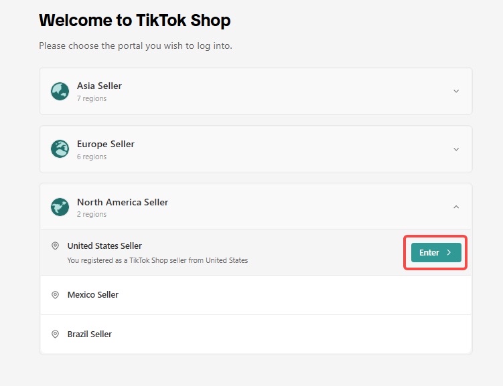Screen dimensions: 503x386
Task: Click the arrow inside the Enter button
Action: pyautogui.click(x=449, y=253)
